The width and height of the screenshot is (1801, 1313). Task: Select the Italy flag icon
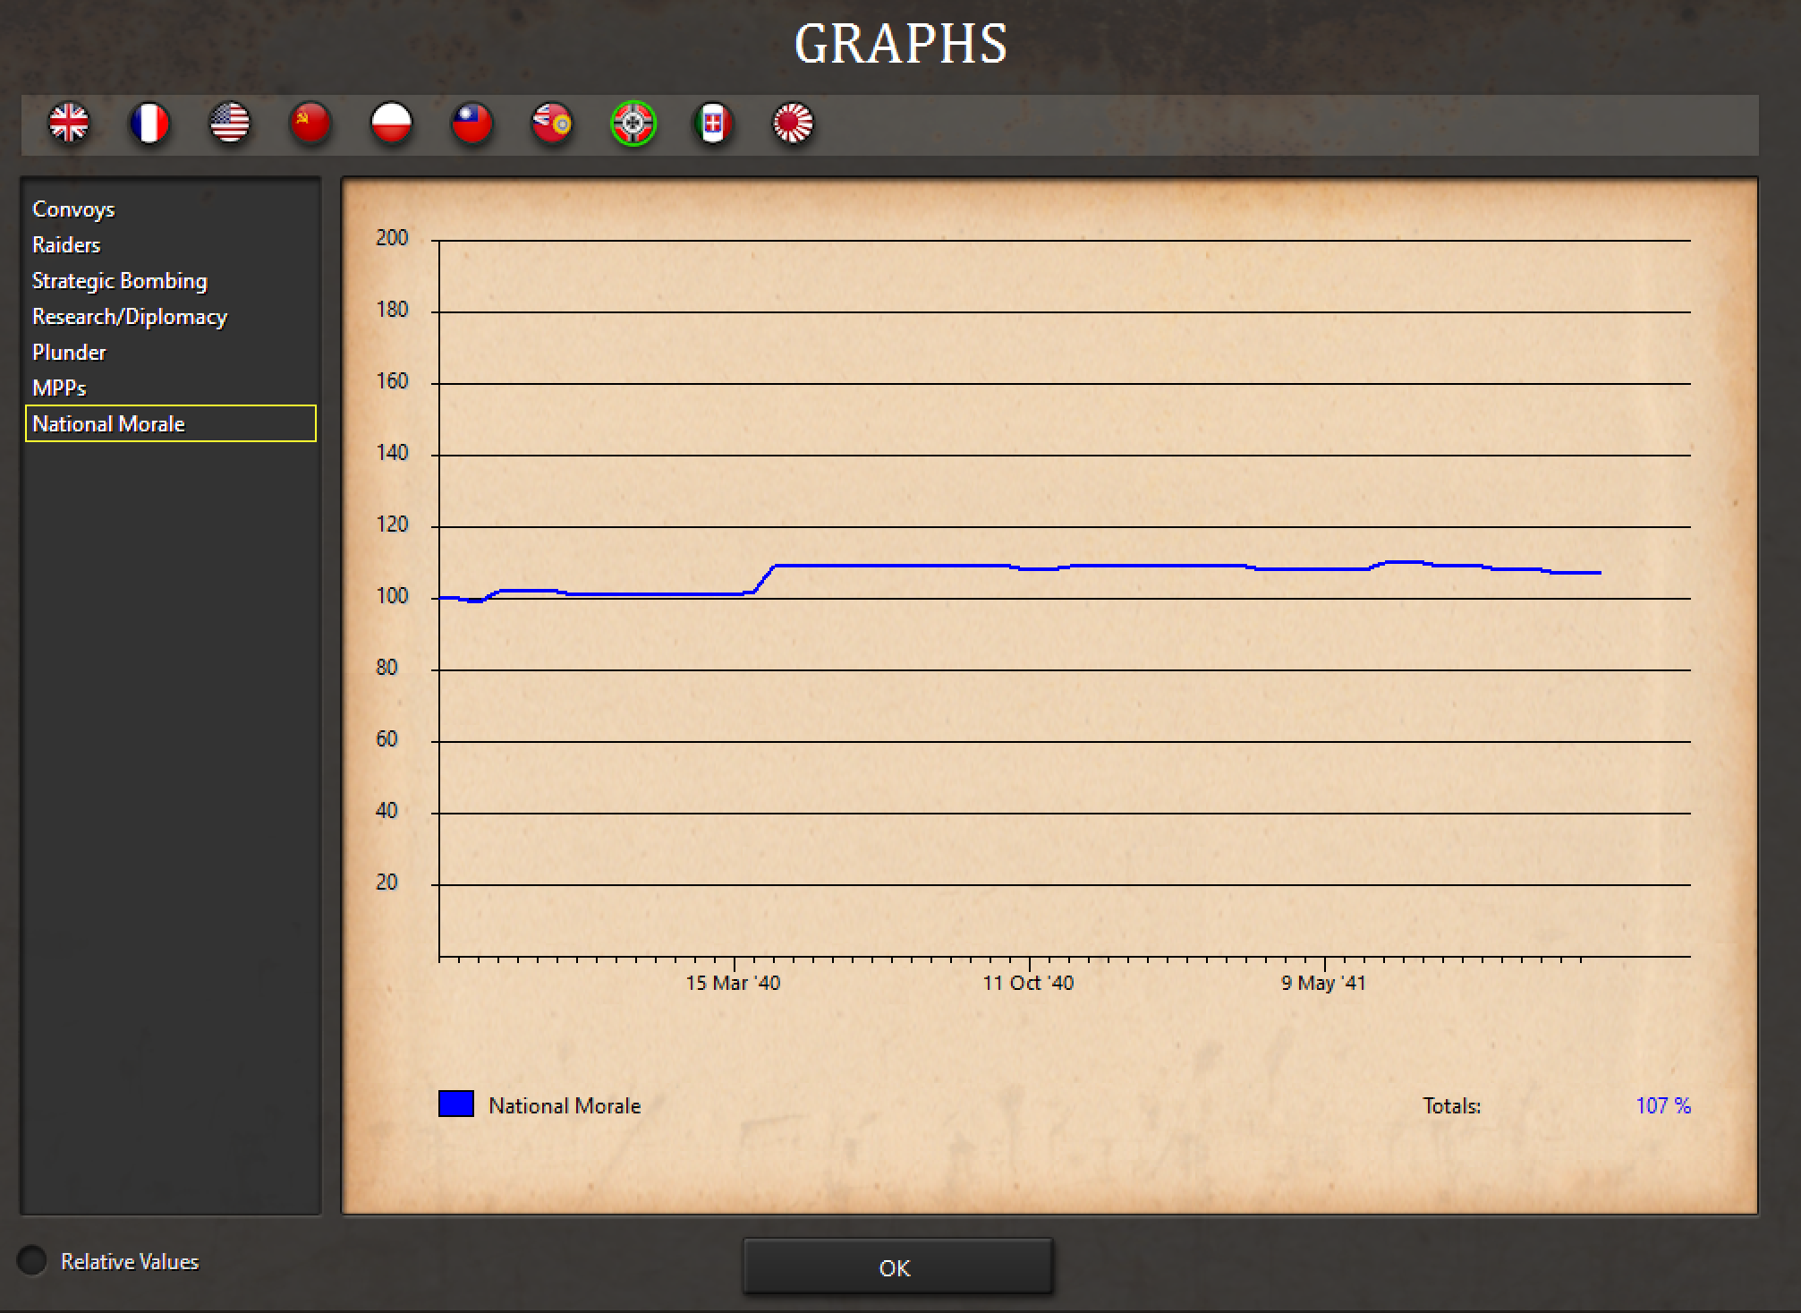coord(713,124)
